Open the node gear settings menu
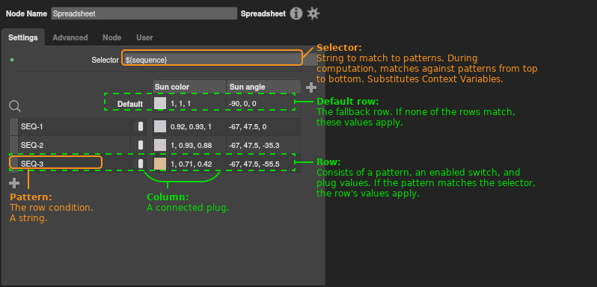Image resolution: width=597 pixels, height=287 pixels. pyautogui.click(x=313, y=13)
